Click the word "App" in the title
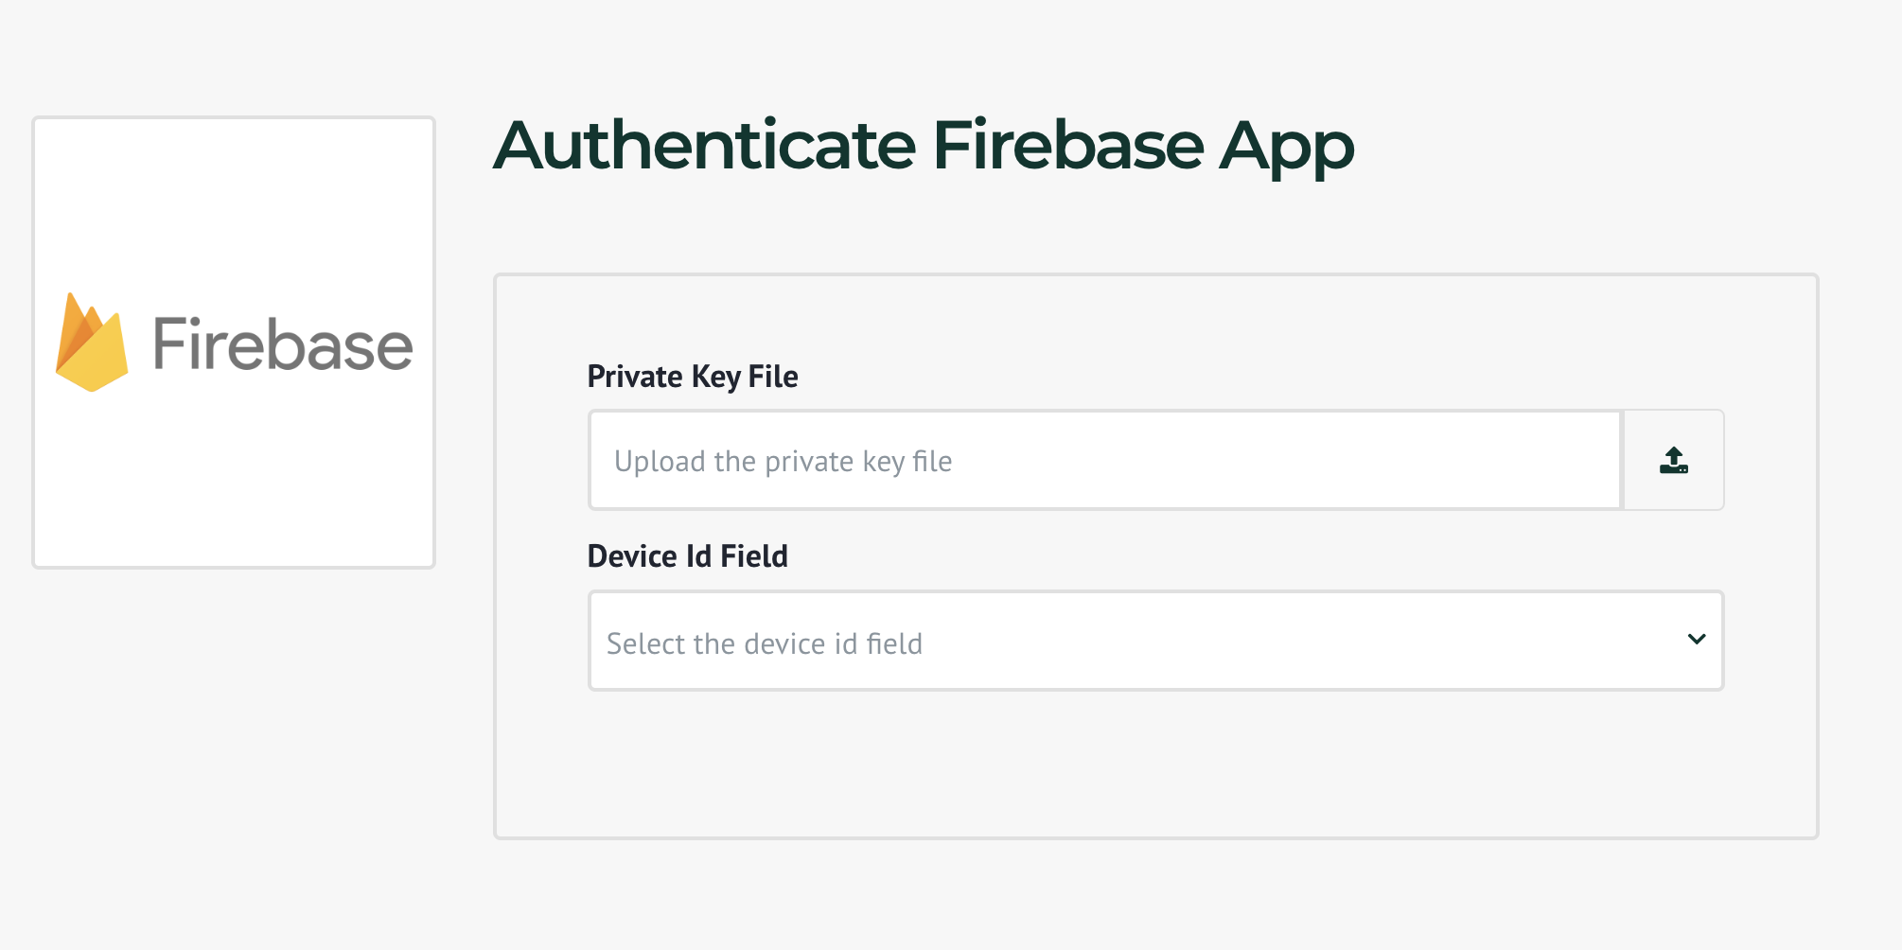Viewport: 1902px width, 950px height. [1286, 149]
